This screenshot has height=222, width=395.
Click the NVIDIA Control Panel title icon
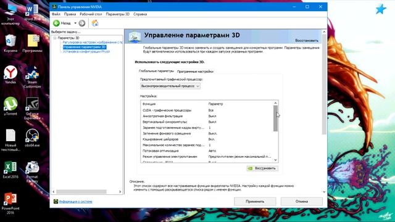click(54, 7)
